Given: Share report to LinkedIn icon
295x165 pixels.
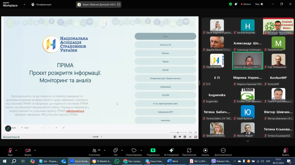Looking at the screenshot, I should click(185, 137).
